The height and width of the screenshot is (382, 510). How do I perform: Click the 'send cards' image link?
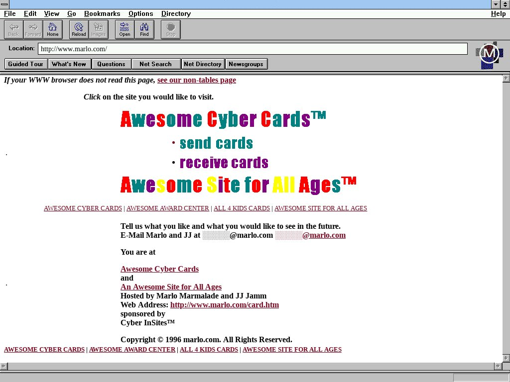click(x=216, y=143)
